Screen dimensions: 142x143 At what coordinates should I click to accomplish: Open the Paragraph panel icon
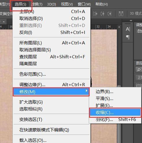(x=128, y=37)
